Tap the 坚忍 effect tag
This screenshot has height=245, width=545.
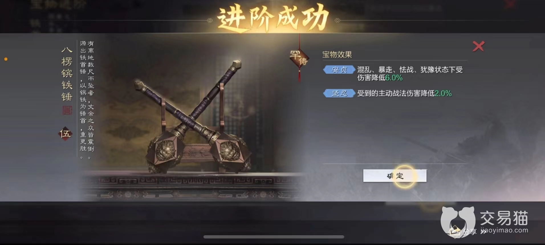(339, 93)
